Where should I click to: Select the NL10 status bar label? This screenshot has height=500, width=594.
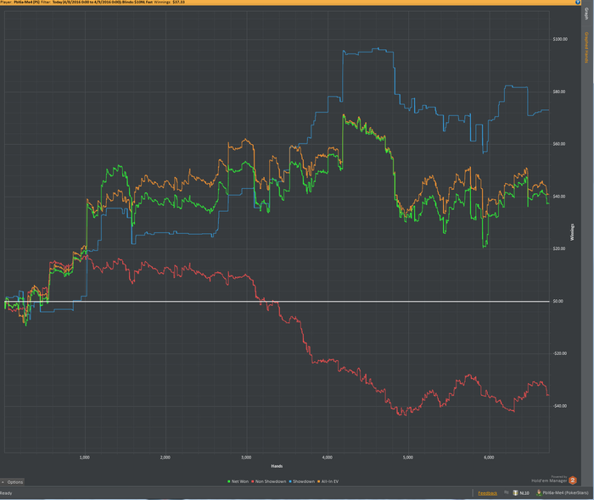tap(524, 493)
